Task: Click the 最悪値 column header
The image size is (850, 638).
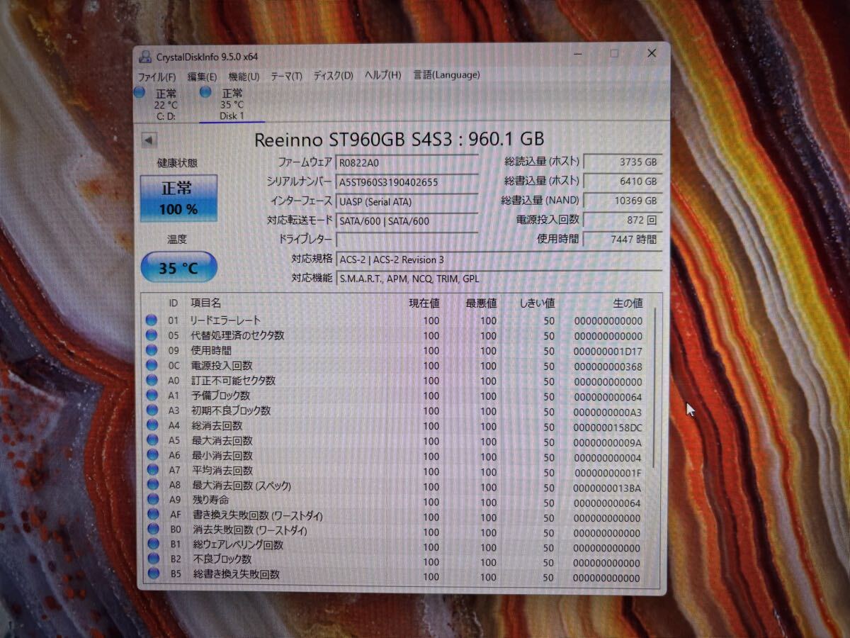Action: click(481, 303)
